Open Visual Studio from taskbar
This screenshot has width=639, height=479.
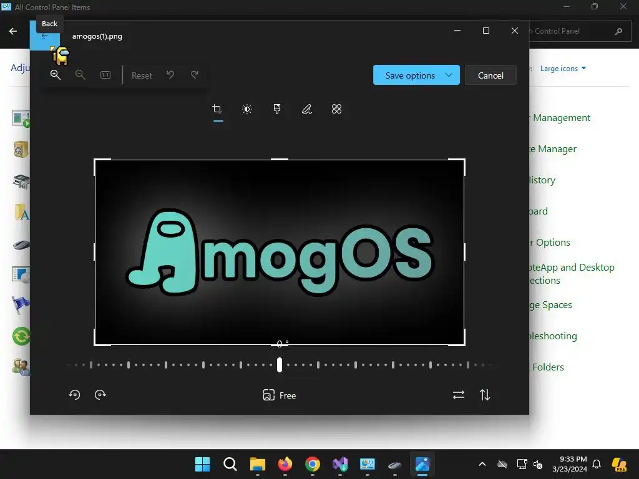tap(340, 464)
